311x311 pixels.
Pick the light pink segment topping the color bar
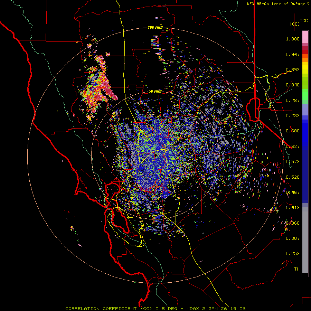coord(305,37)
